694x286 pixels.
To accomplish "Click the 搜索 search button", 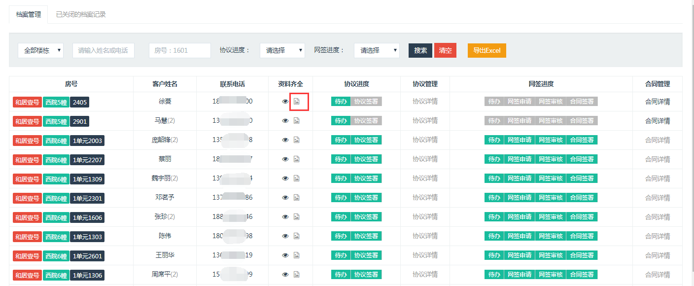I will pos(420,50).
